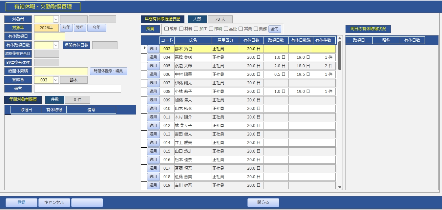Enable the 材料 filter checkbox
This screenshot has height=210, width=442.
(181, 29)
